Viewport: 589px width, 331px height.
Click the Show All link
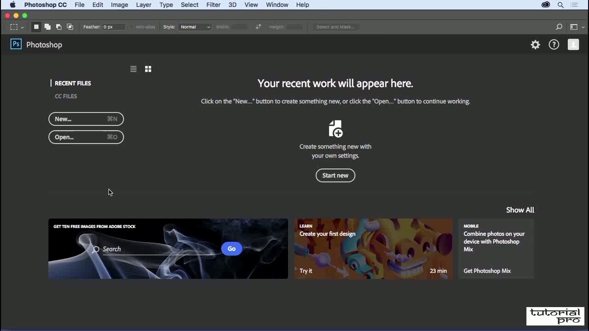click(x=520, y=210)
